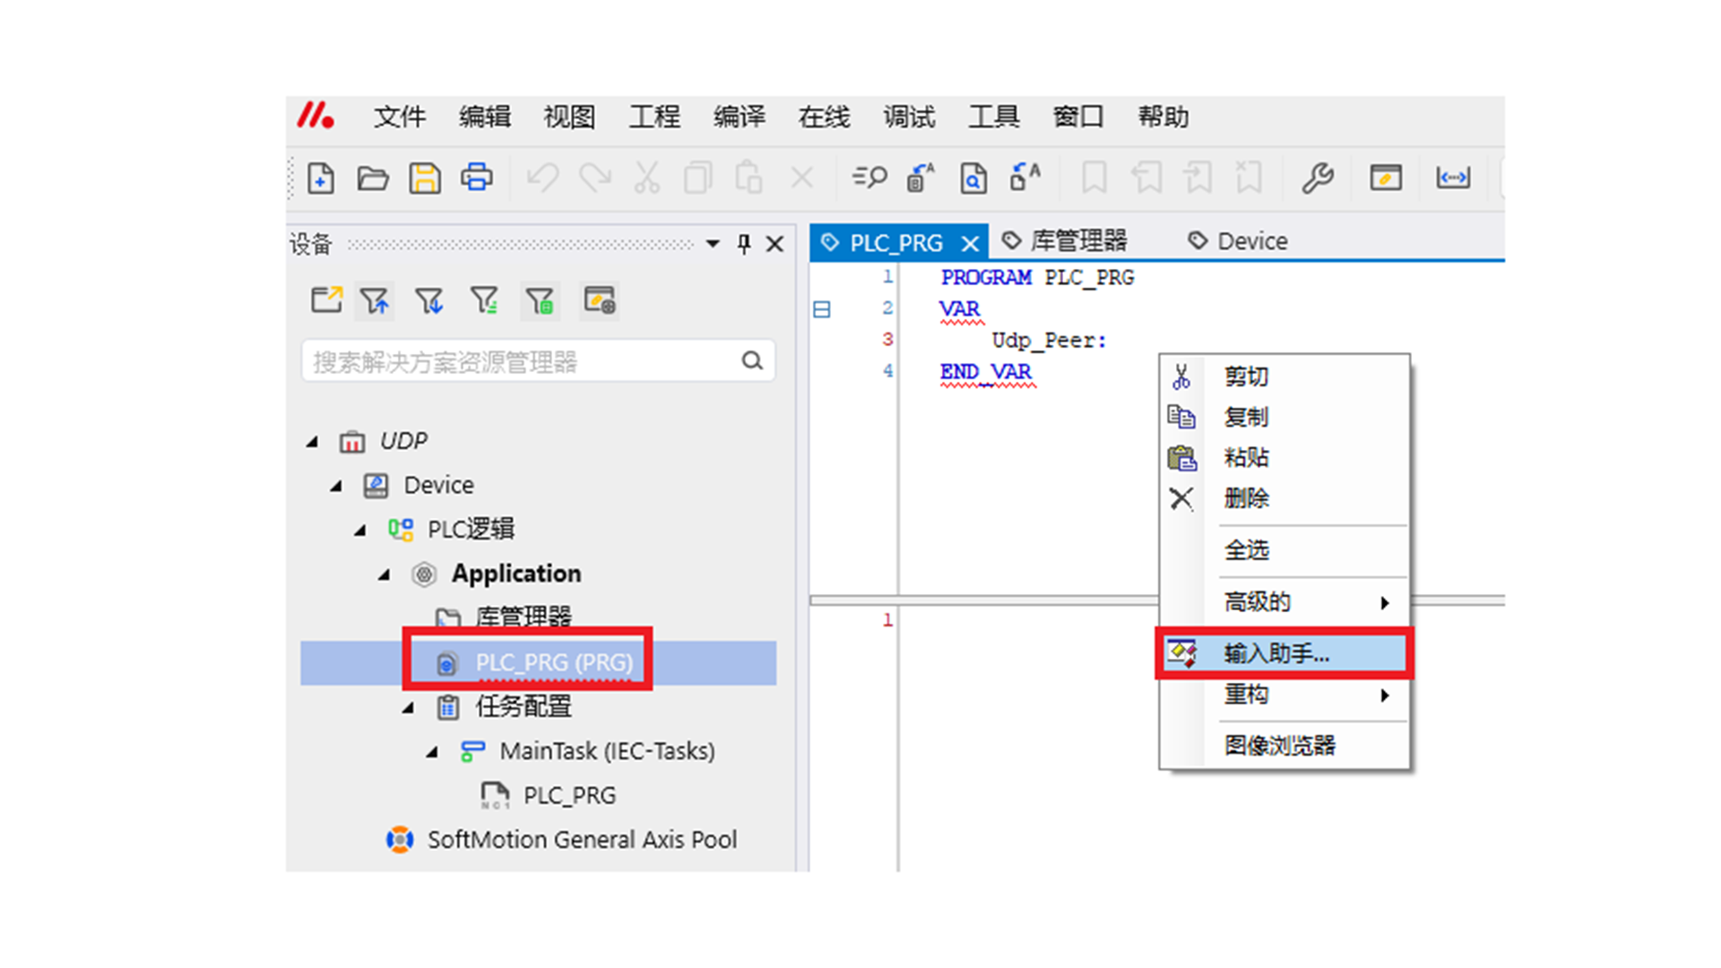Collapse the VAR block fold marker
The image size is (1721, 968).
click(822, 309)
